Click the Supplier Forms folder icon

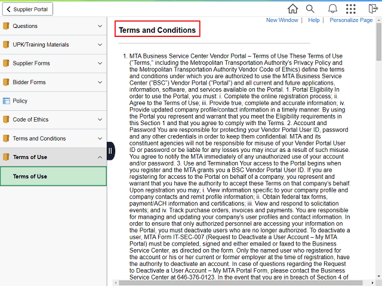point(6,64)
